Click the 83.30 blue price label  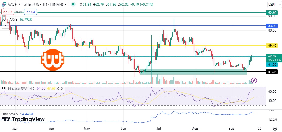tap(272, 26)
